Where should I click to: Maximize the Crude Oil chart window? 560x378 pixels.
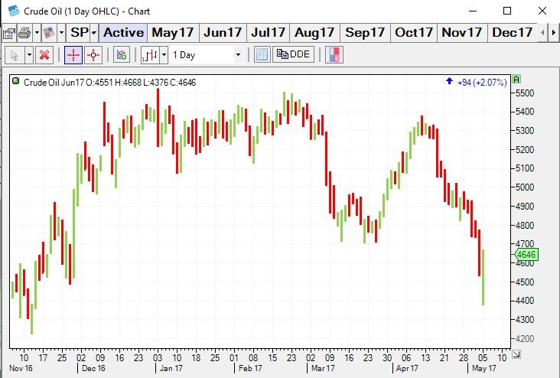[507, 11]
